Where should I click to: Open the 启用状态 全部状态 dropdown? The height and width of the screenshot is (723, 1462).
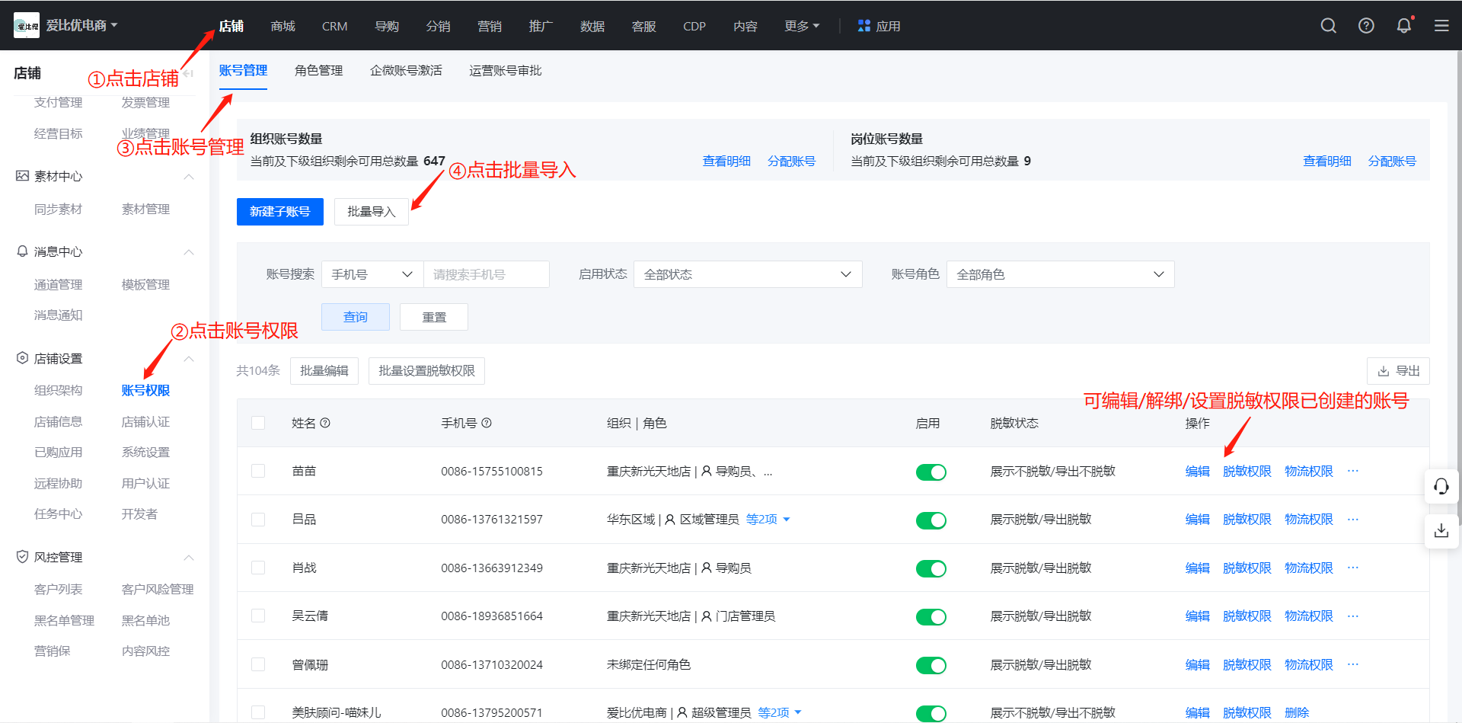tap(748, 274)
